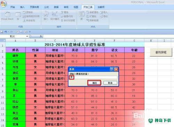Viewport: 174px width, 127px height.
Task: Toggle Design Mode (设计模式) in the ribbon
Action: 55,16
